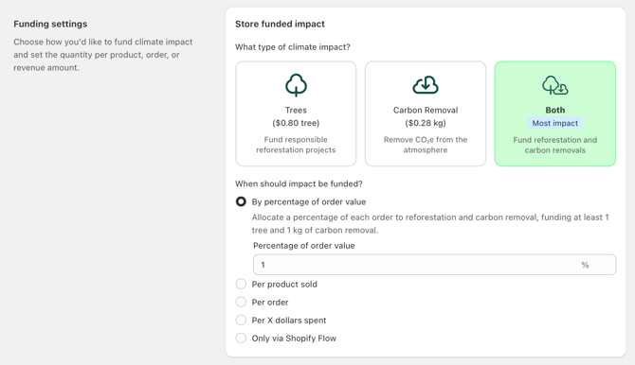Click the 'Allocate a percentage of each order' description
Viewport: 635px width, 365px height.
tap(430, 223)
